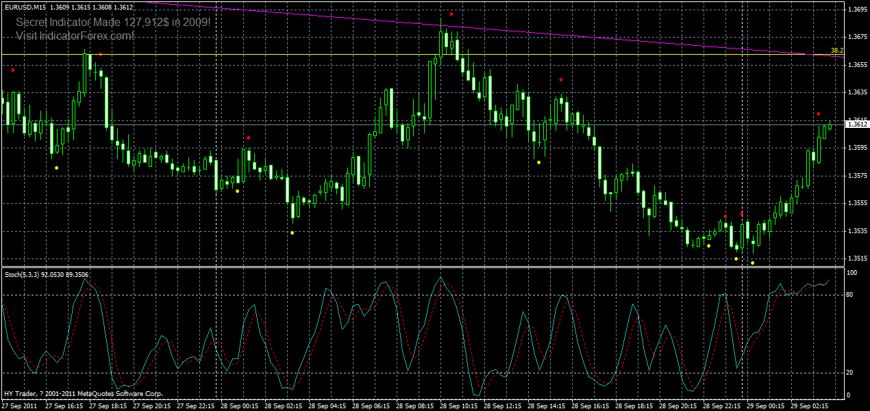Click the yellow dot beneath the 28 Sep 02:15 low

pyautogui.click(x=291, y=235)
